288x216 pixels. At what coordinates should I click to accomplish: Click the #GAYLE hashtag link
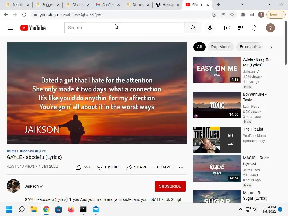[x=13, y=151]
